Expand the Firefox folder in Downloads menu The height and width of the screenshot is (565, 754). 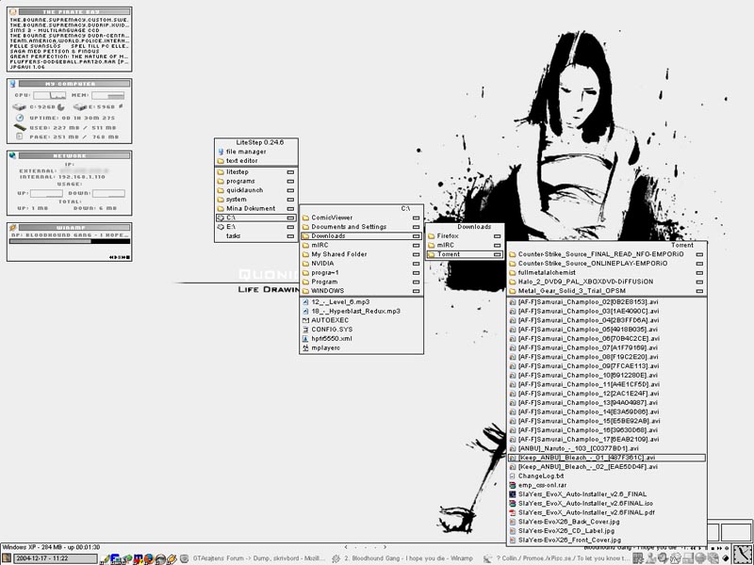tap(498, 236)
